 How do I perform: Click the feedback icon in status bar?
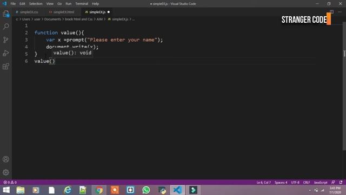[x=333, y=183]
